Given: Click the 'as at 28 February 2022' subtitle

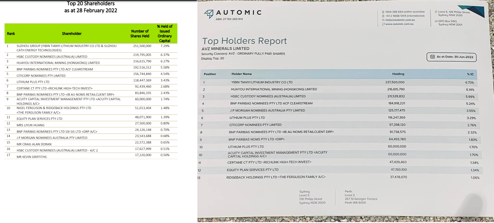Looking at the screenshot, I should [x=91, y=10].
